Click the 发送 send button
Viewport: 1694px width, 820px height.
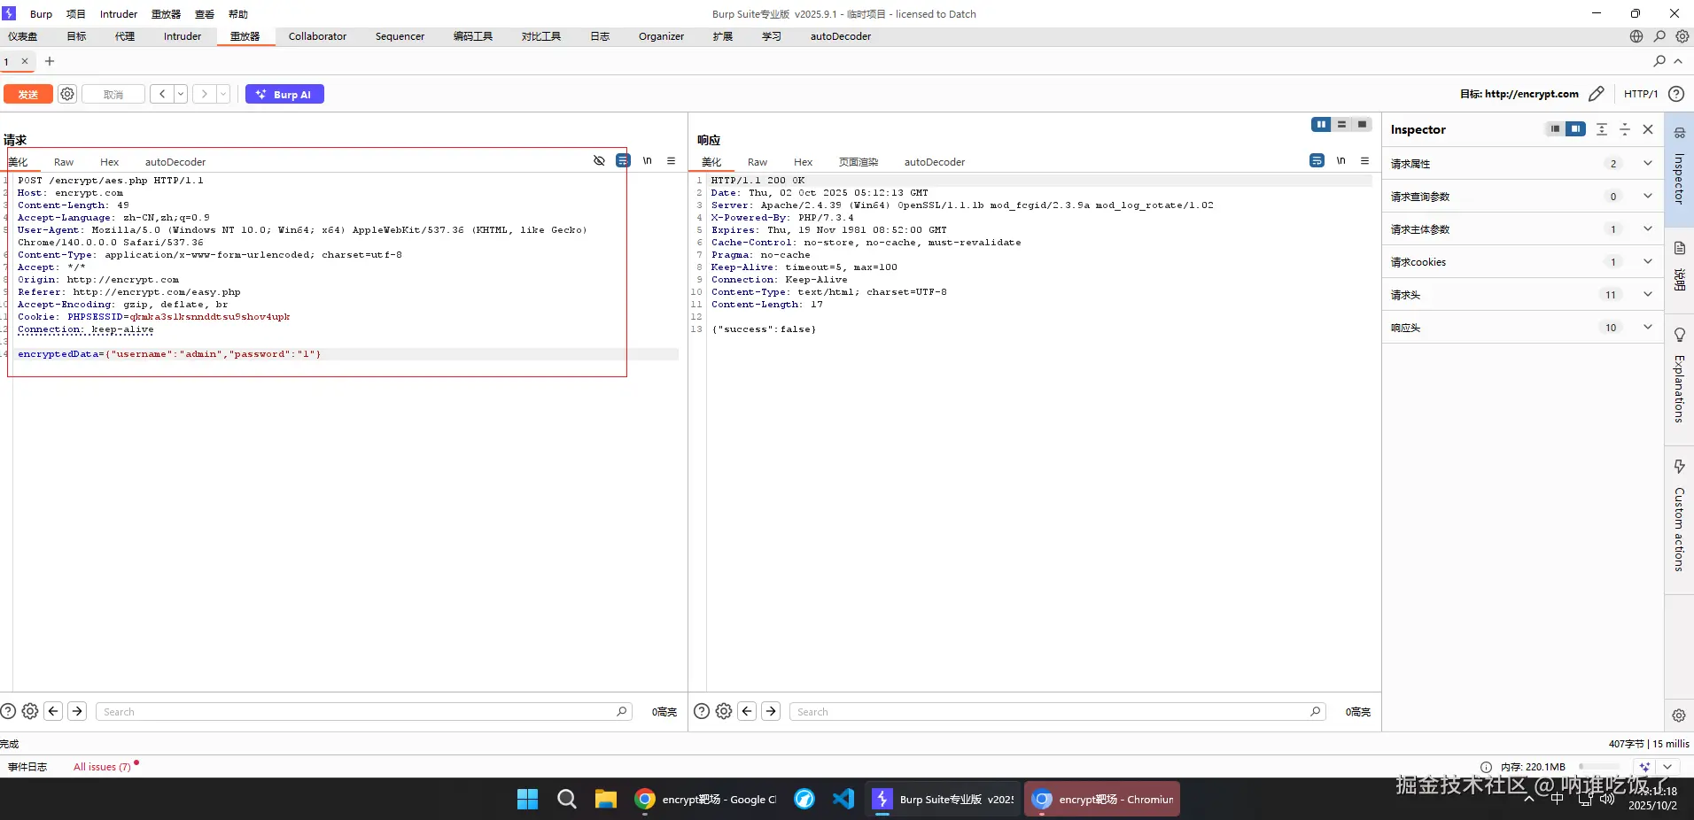tap(28, 94)
